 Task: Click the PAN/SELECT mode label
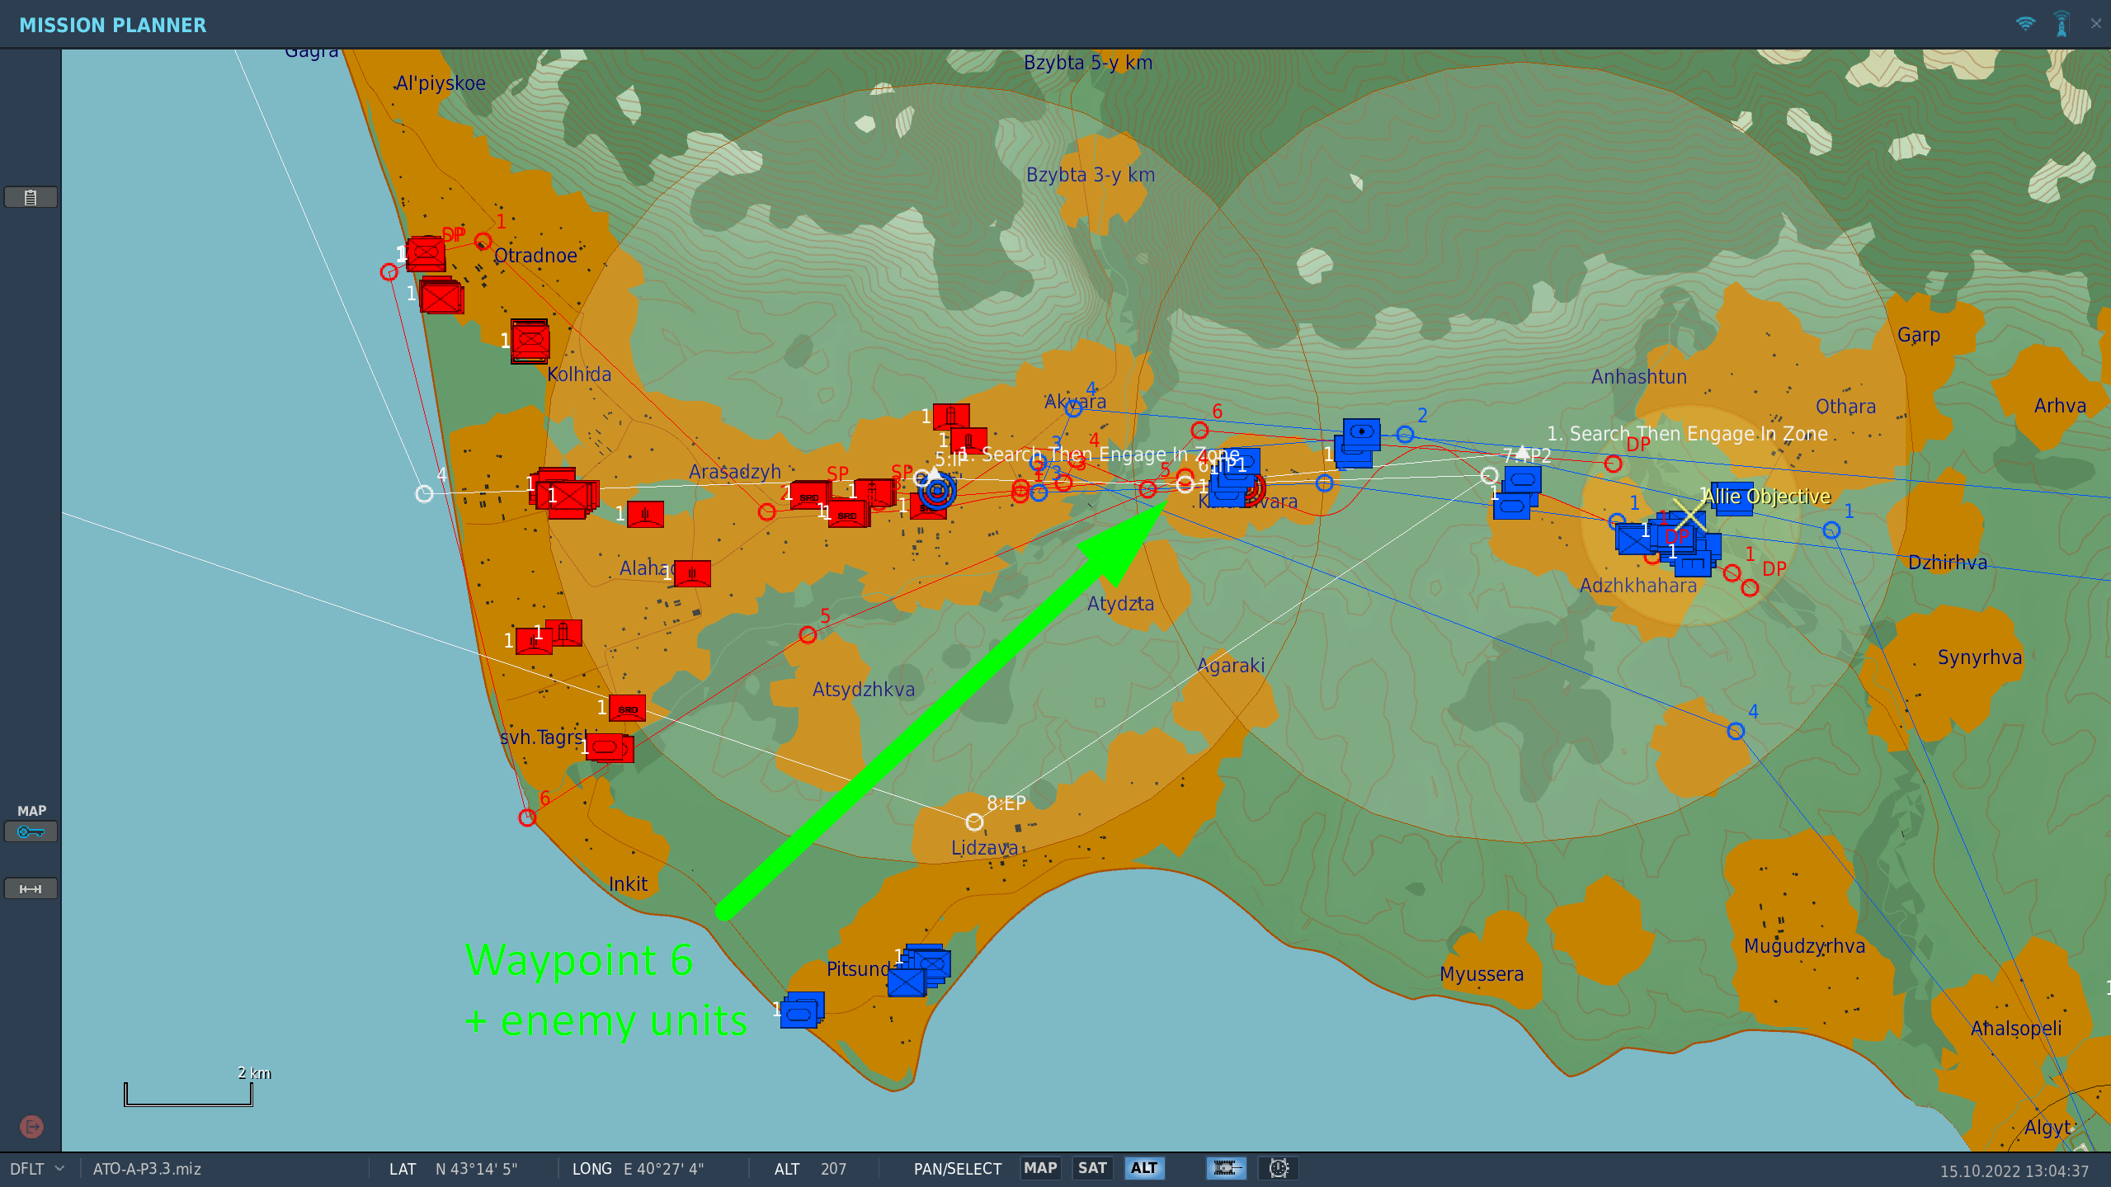[957, 1169]
